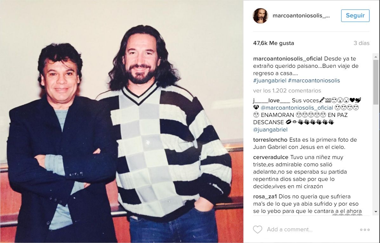Screen dimensions: 380x243
Task: Click the scrollbar up arrow
Action: (x=376, y=57)
